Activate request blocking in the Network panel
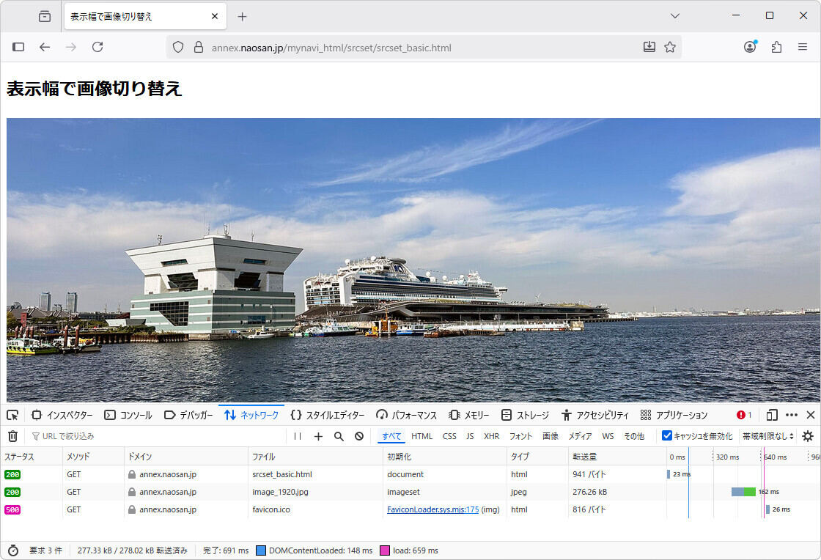 358,435
